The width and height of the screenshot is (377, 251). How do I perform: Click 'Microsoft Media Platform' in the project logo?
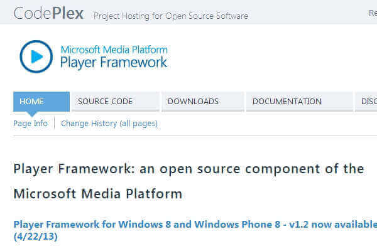[x=114, y=50]
